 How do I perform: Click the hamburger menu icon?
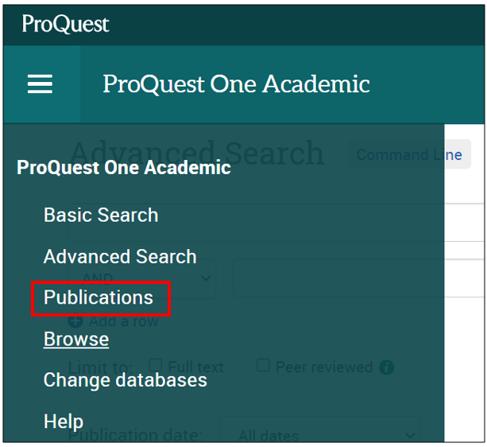coord(40,84)
